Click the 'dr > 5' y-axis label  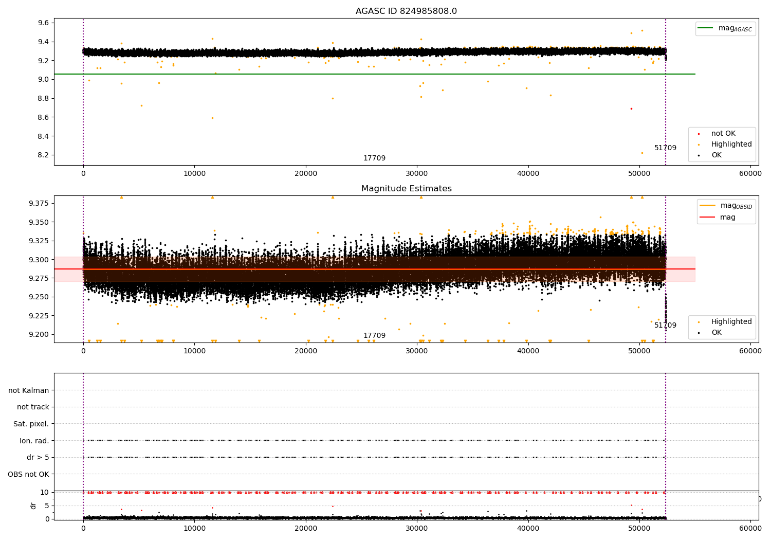[x=38, y=457]
